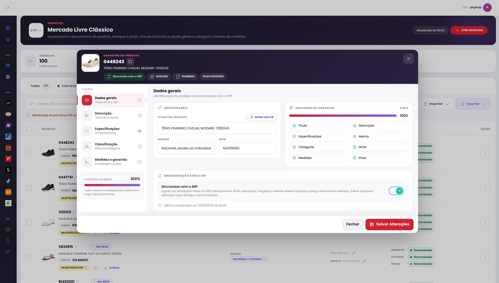Viewport: 499px width, 283px height.
Task: Open the Importar dropdown
Action: click(436, 104)
